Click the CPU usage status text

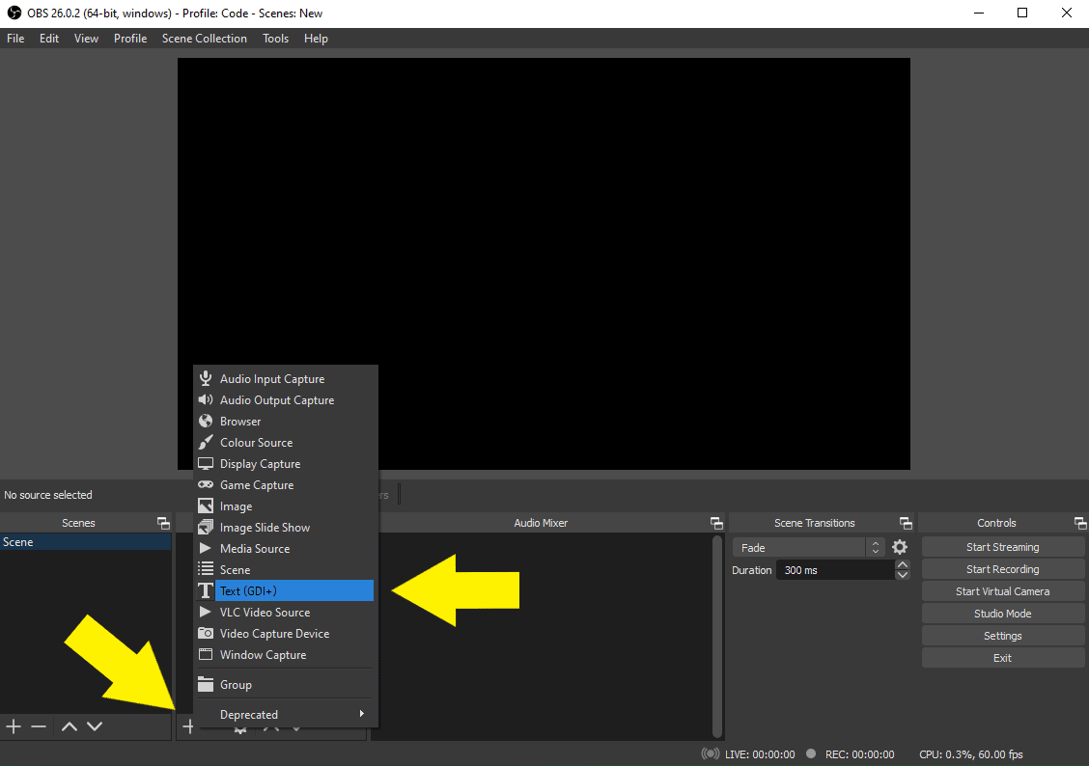[971, 754]
